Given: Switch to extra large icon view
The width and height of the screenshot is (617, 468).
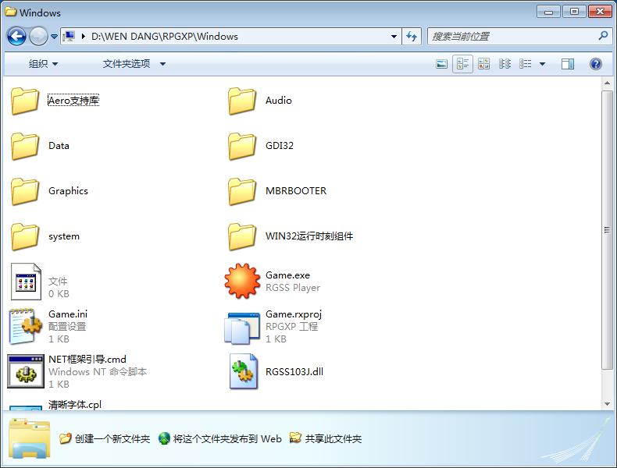Looking at the screenshot, I should pos(441,64).
